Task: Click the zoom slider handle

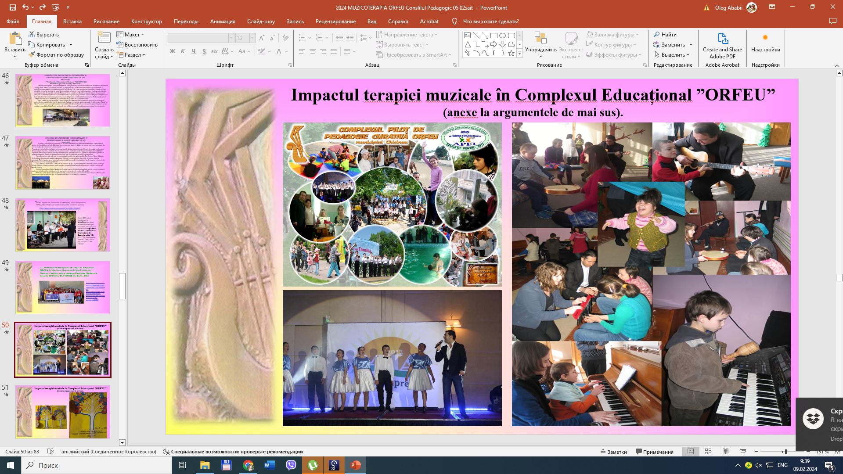Action: 785,452
